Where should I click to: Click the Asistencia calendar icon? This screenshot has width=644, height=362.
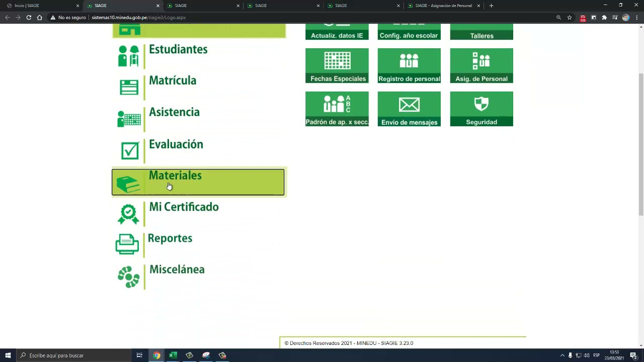tap(129, 119)
